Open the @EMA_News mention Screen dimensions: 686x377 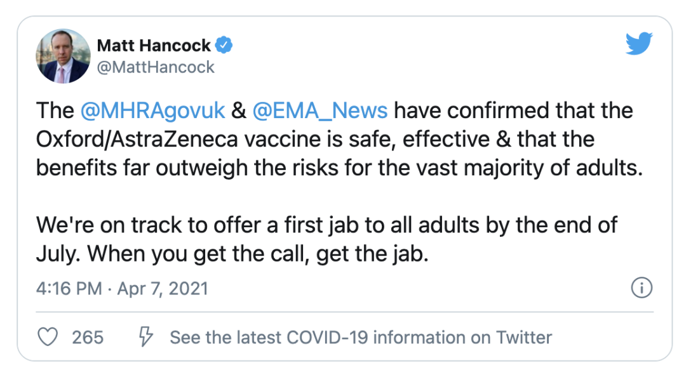pos(319,110)
